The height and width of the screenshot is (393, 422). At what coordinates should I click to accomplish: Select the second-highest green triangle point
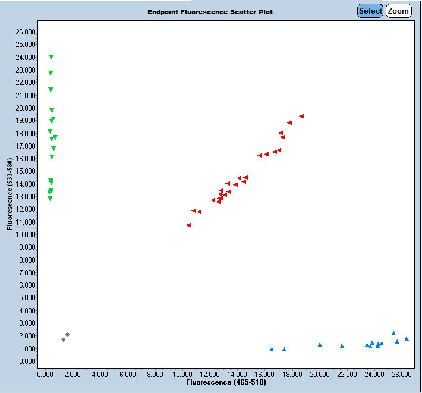tap(51, 73)
